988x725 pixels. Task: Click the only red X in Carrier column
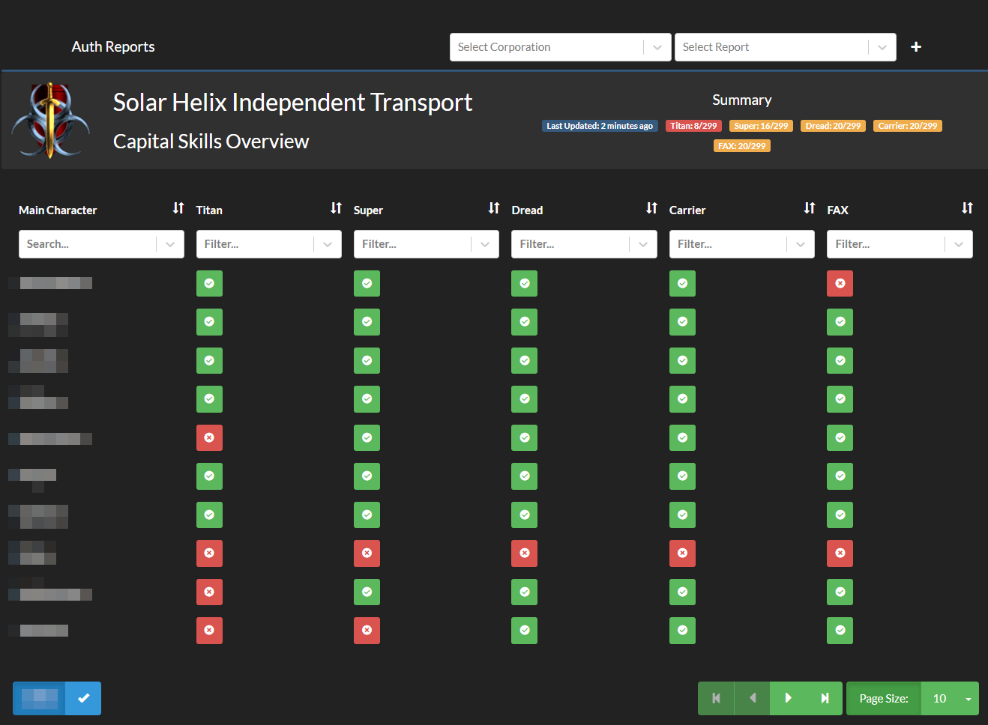(x=682, y=553)
